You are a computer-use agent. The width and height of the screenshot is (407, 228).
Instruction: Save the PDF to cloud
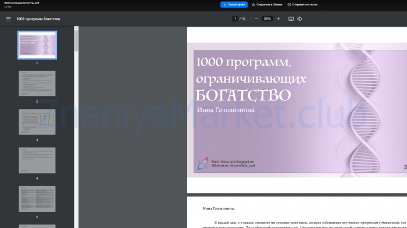tap(267, 5)
